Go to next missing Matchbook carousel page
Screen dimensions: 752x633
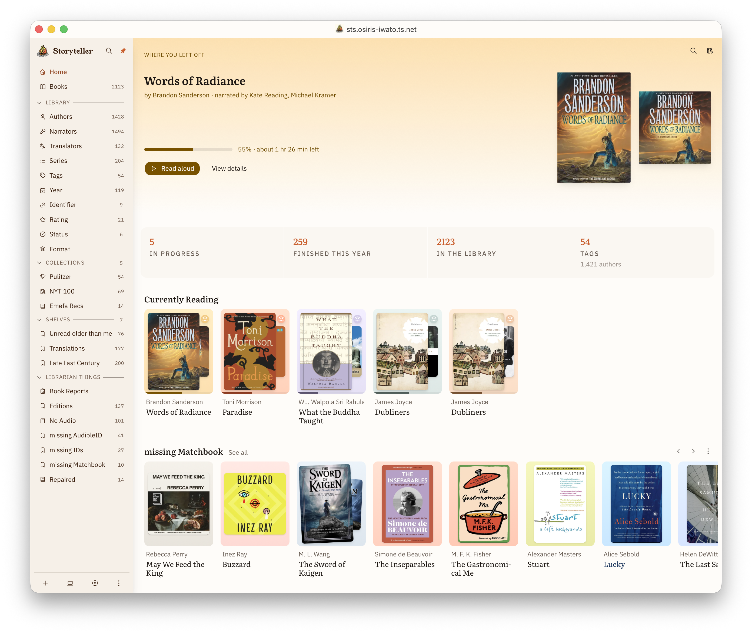(x=693, y=451)
